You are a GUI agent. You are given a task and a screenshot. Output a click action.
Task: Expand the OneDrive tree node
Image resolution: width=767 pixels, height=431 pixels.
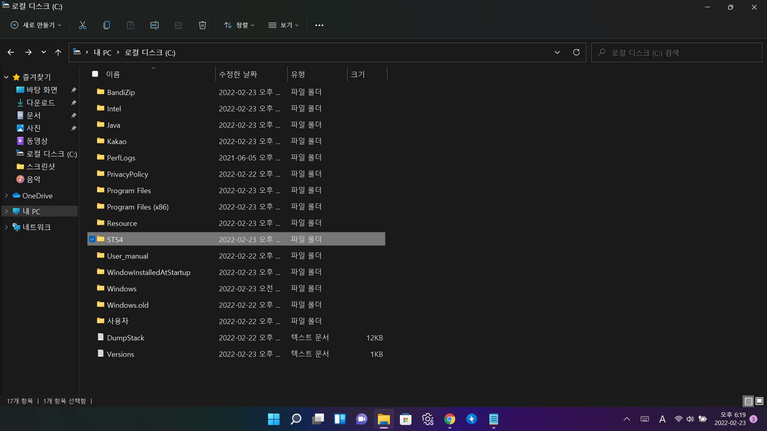(x=6, y=196)
